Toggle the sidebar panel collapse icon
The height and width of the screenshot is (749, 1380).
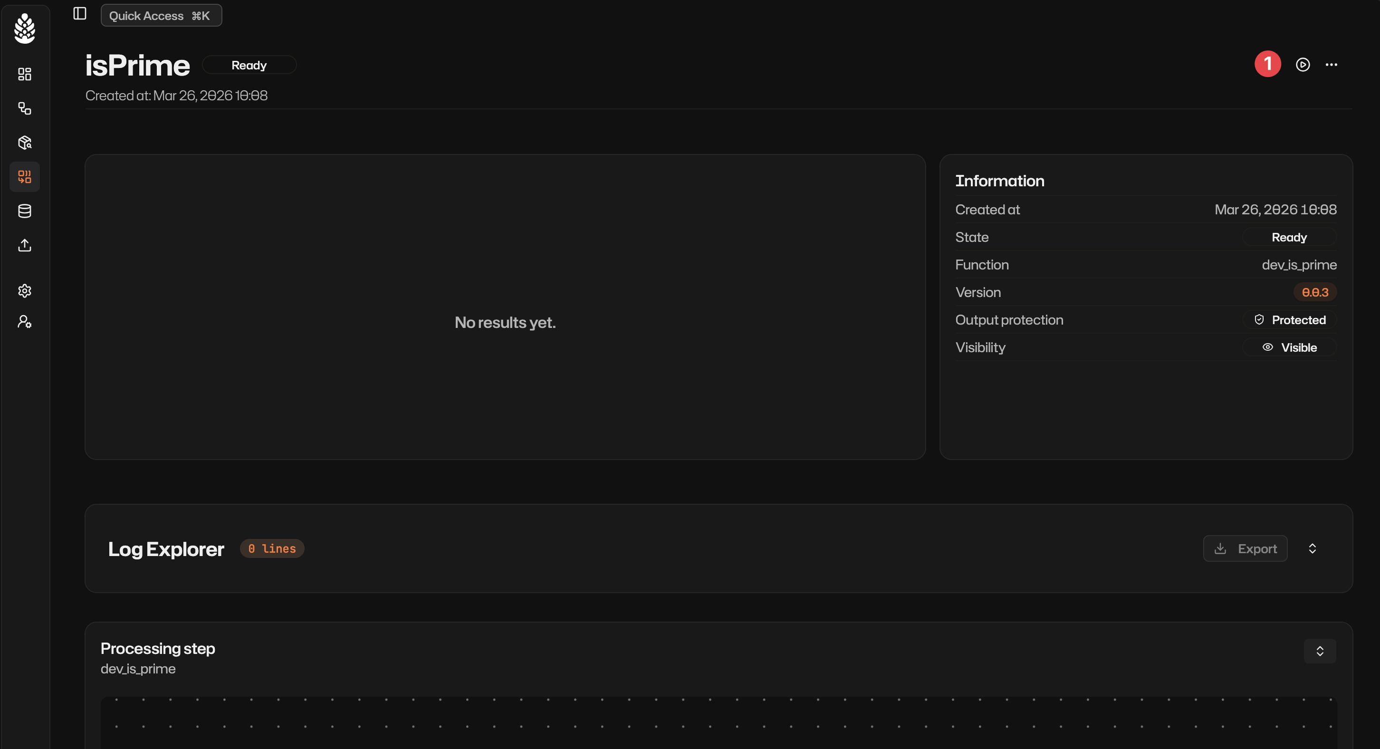(x=80, y=14)
